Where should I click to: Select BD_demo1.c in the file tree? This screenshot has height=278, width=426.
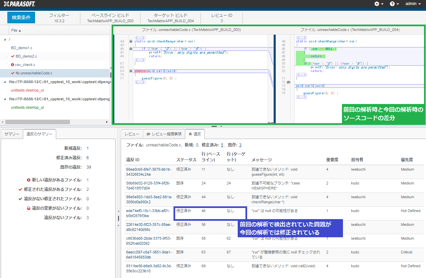(22, 48)
